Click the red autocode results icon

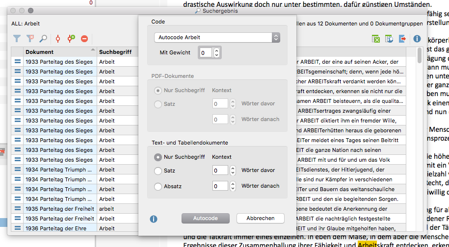(58, 38)
